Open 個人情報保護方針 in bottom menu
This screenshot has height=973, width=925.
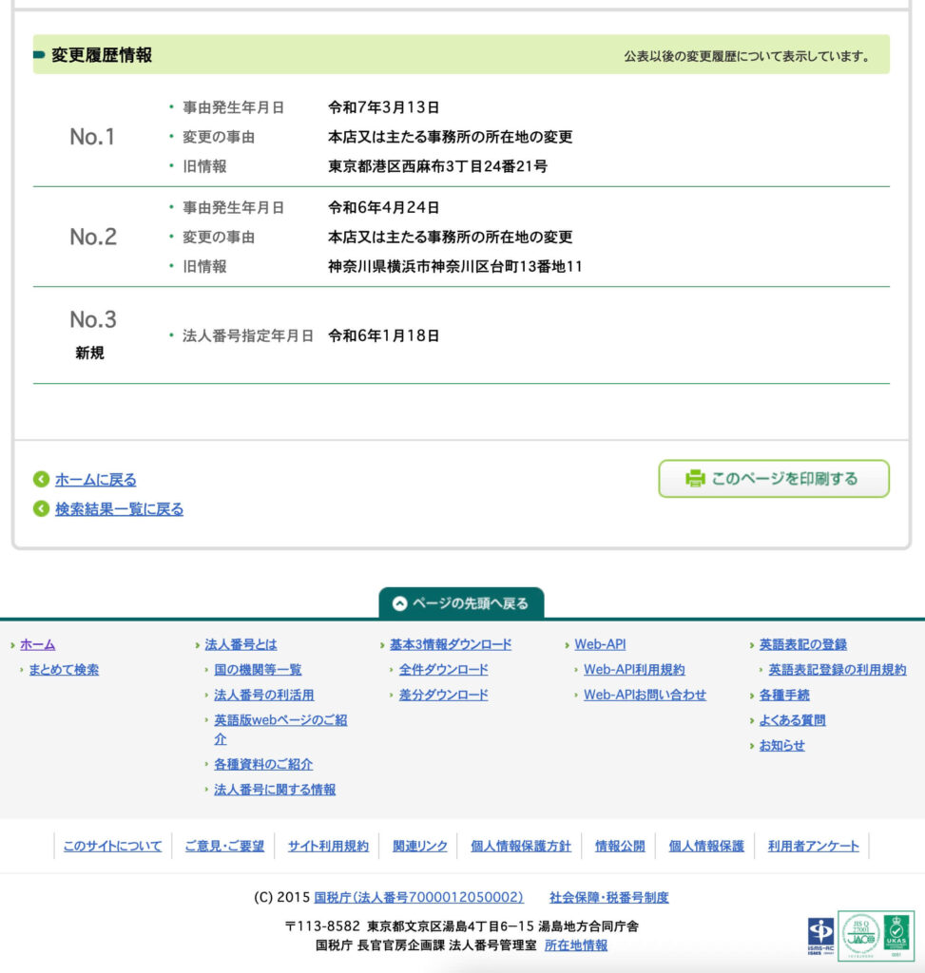(520, 846)
